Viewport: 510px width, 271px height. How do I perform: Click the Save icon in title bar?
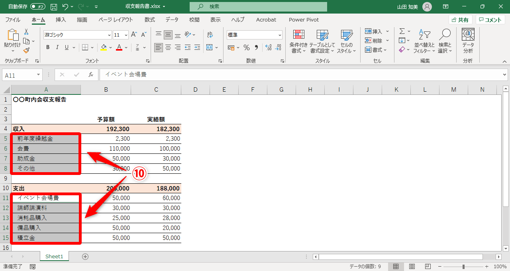tap(54, 7)
